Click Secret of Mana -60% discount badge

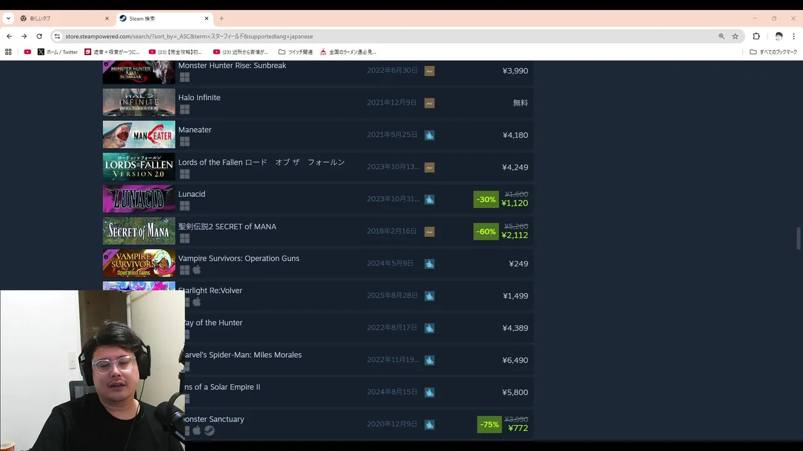486,232
